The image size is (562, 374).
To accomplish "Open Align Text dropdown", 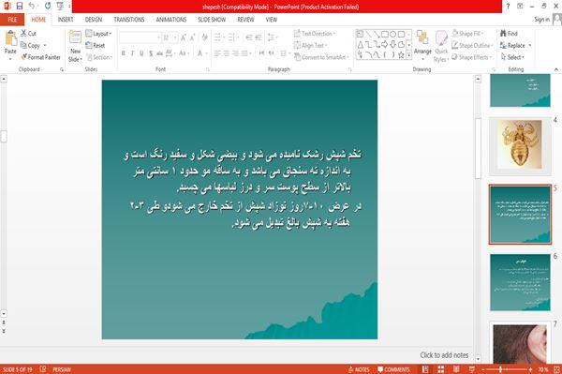I will (x=310, y=45).
